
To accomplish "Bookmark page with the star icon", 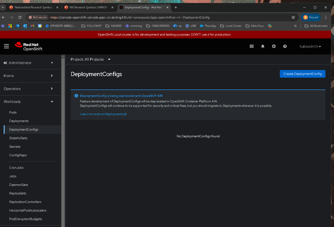I will tap(293, 17).
